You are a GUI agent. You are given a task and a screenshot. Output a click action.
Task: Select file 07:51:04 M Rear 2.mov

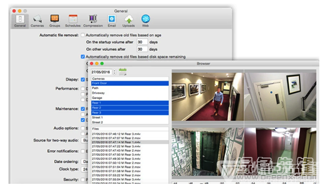coord(130,167)
